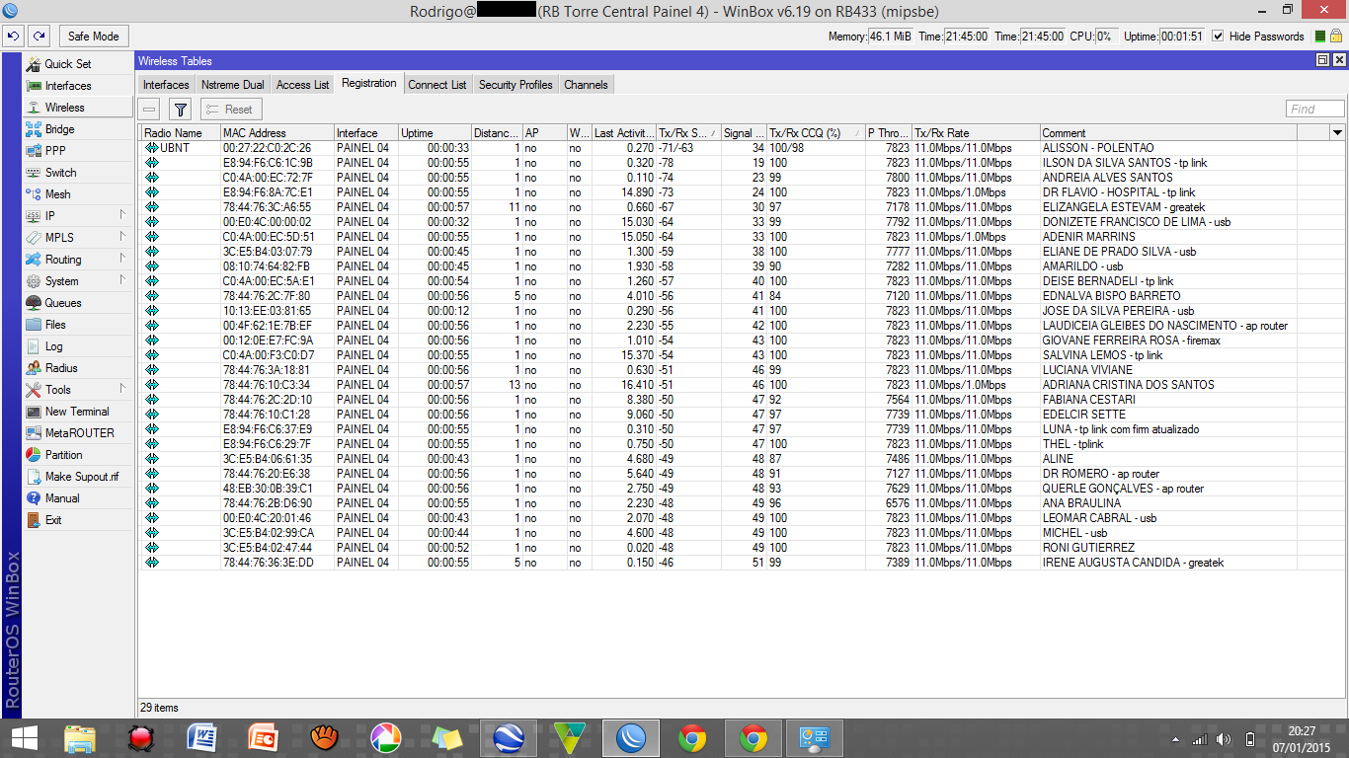Sort by Tx/Rx Rate column header

976,132
